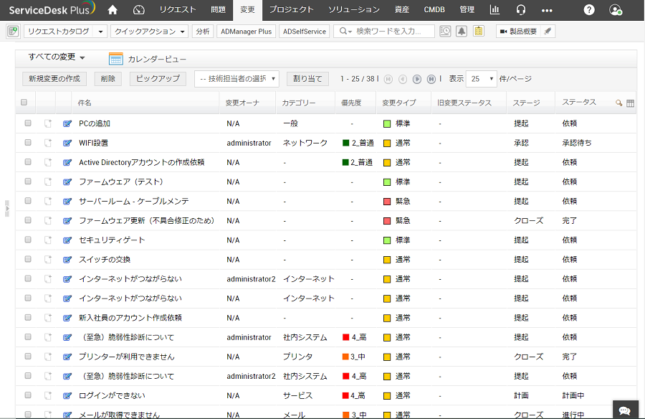Click the green priority swatch in the WIFI設置 row

[345, 143]
